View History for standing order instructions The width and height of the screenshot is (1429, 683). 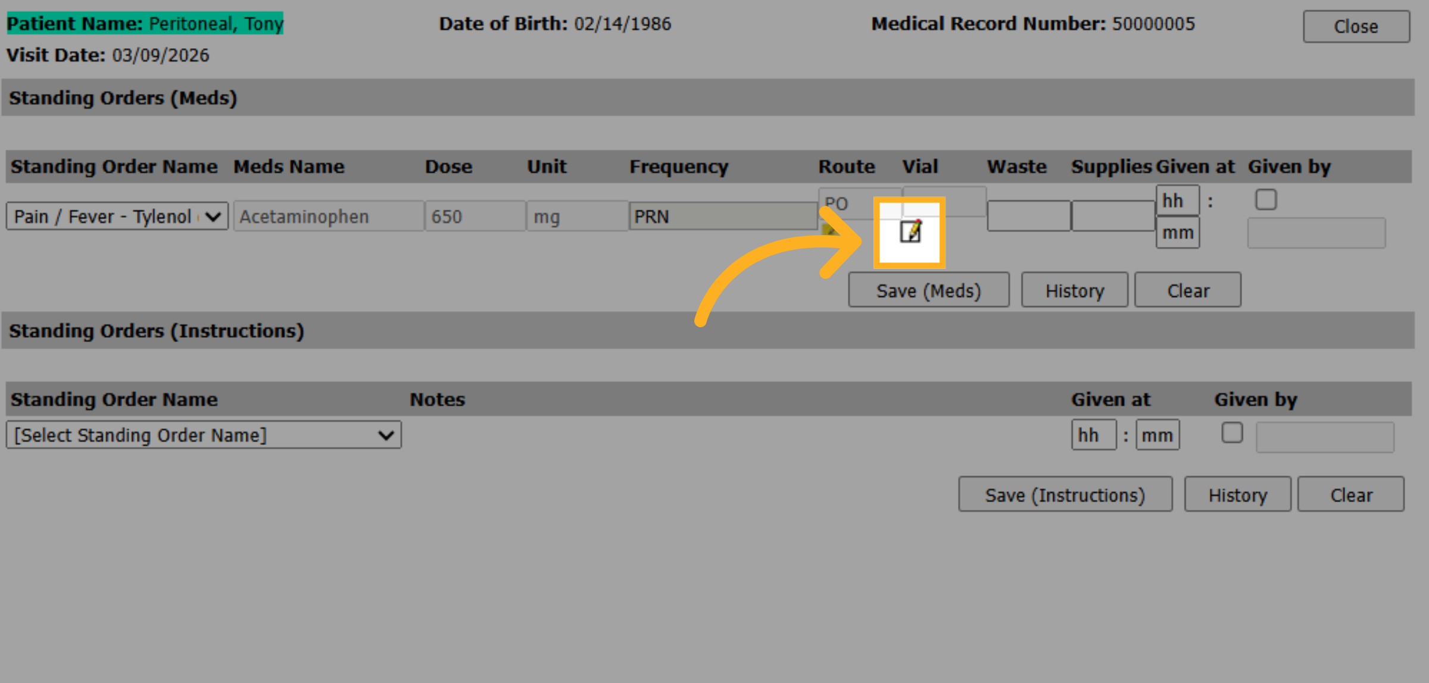(1238, 494)
